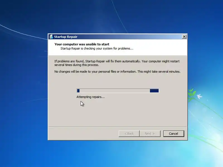Image resolution: width=223 pixels, height=167 pixels.
Task: Click the 'Startup Repair' window title text
Action: point(66,37)
